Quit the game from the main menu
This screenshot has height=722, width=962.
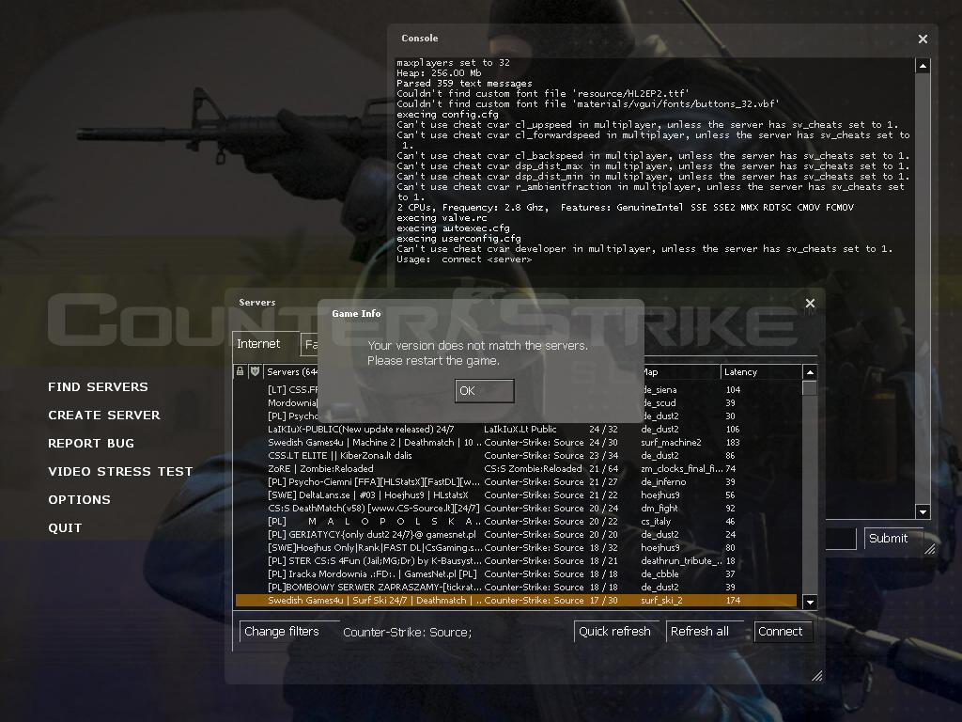[65, 528]
